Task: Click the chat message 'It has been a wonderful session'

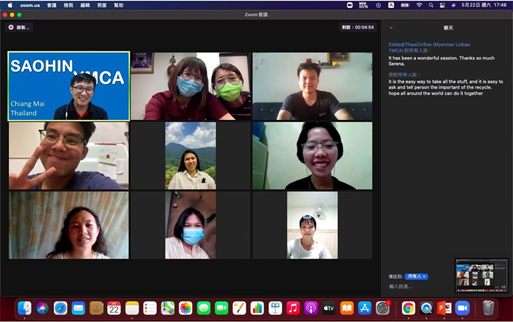Action: coord(441,61)
